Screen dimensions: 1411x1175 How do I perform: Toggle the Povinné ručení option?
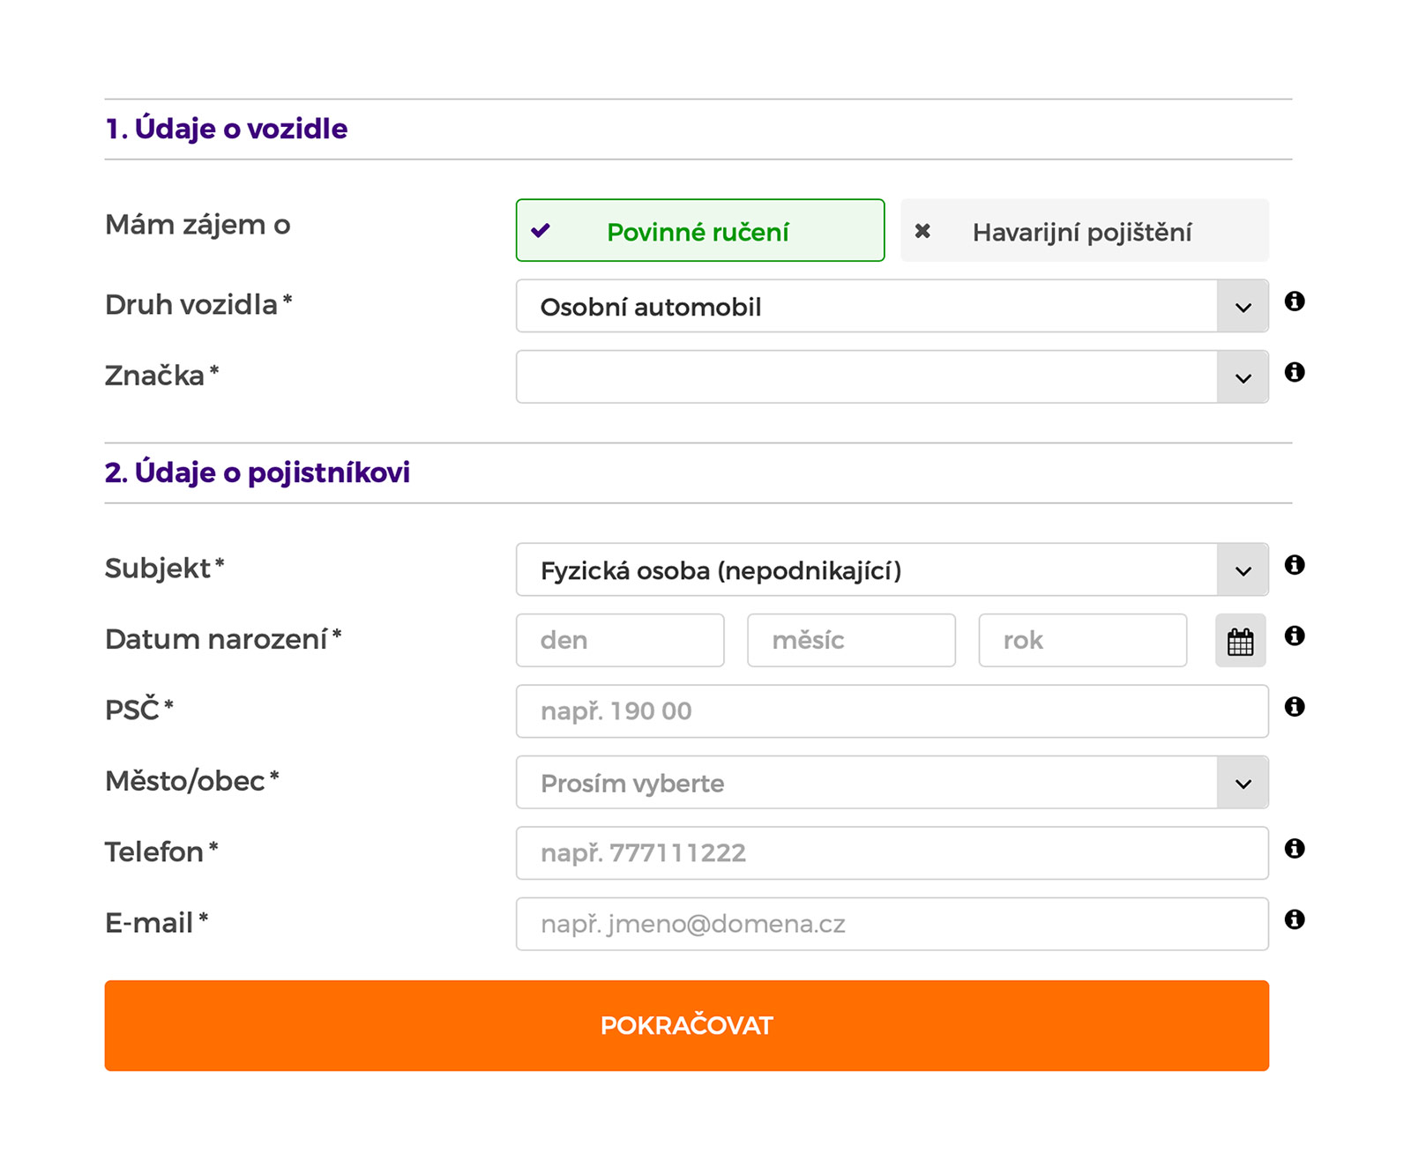(x=700, y=230)
